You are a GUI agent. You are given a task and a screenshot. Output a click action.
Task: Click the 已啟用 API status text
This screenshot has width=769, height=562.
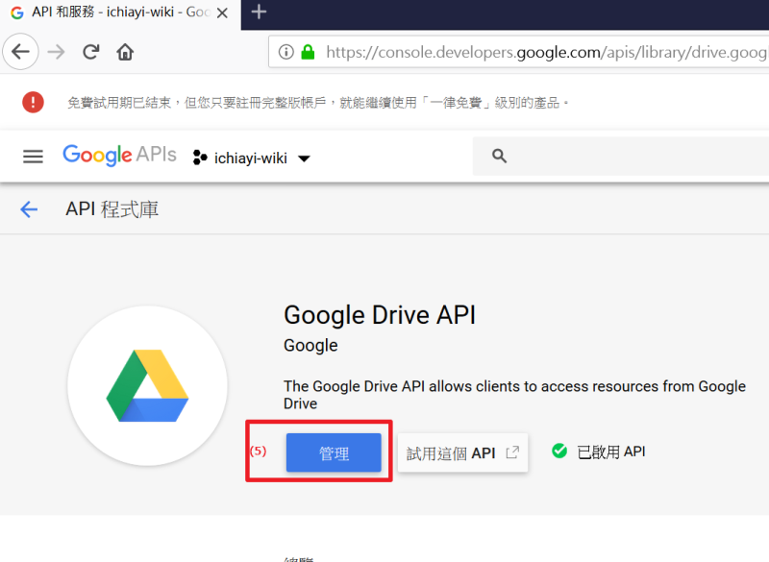(611, 452)
